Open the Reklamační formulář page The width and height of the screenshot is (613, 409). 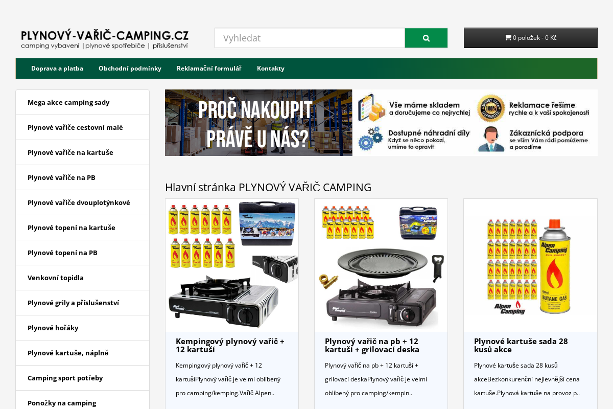pos(209,69)
